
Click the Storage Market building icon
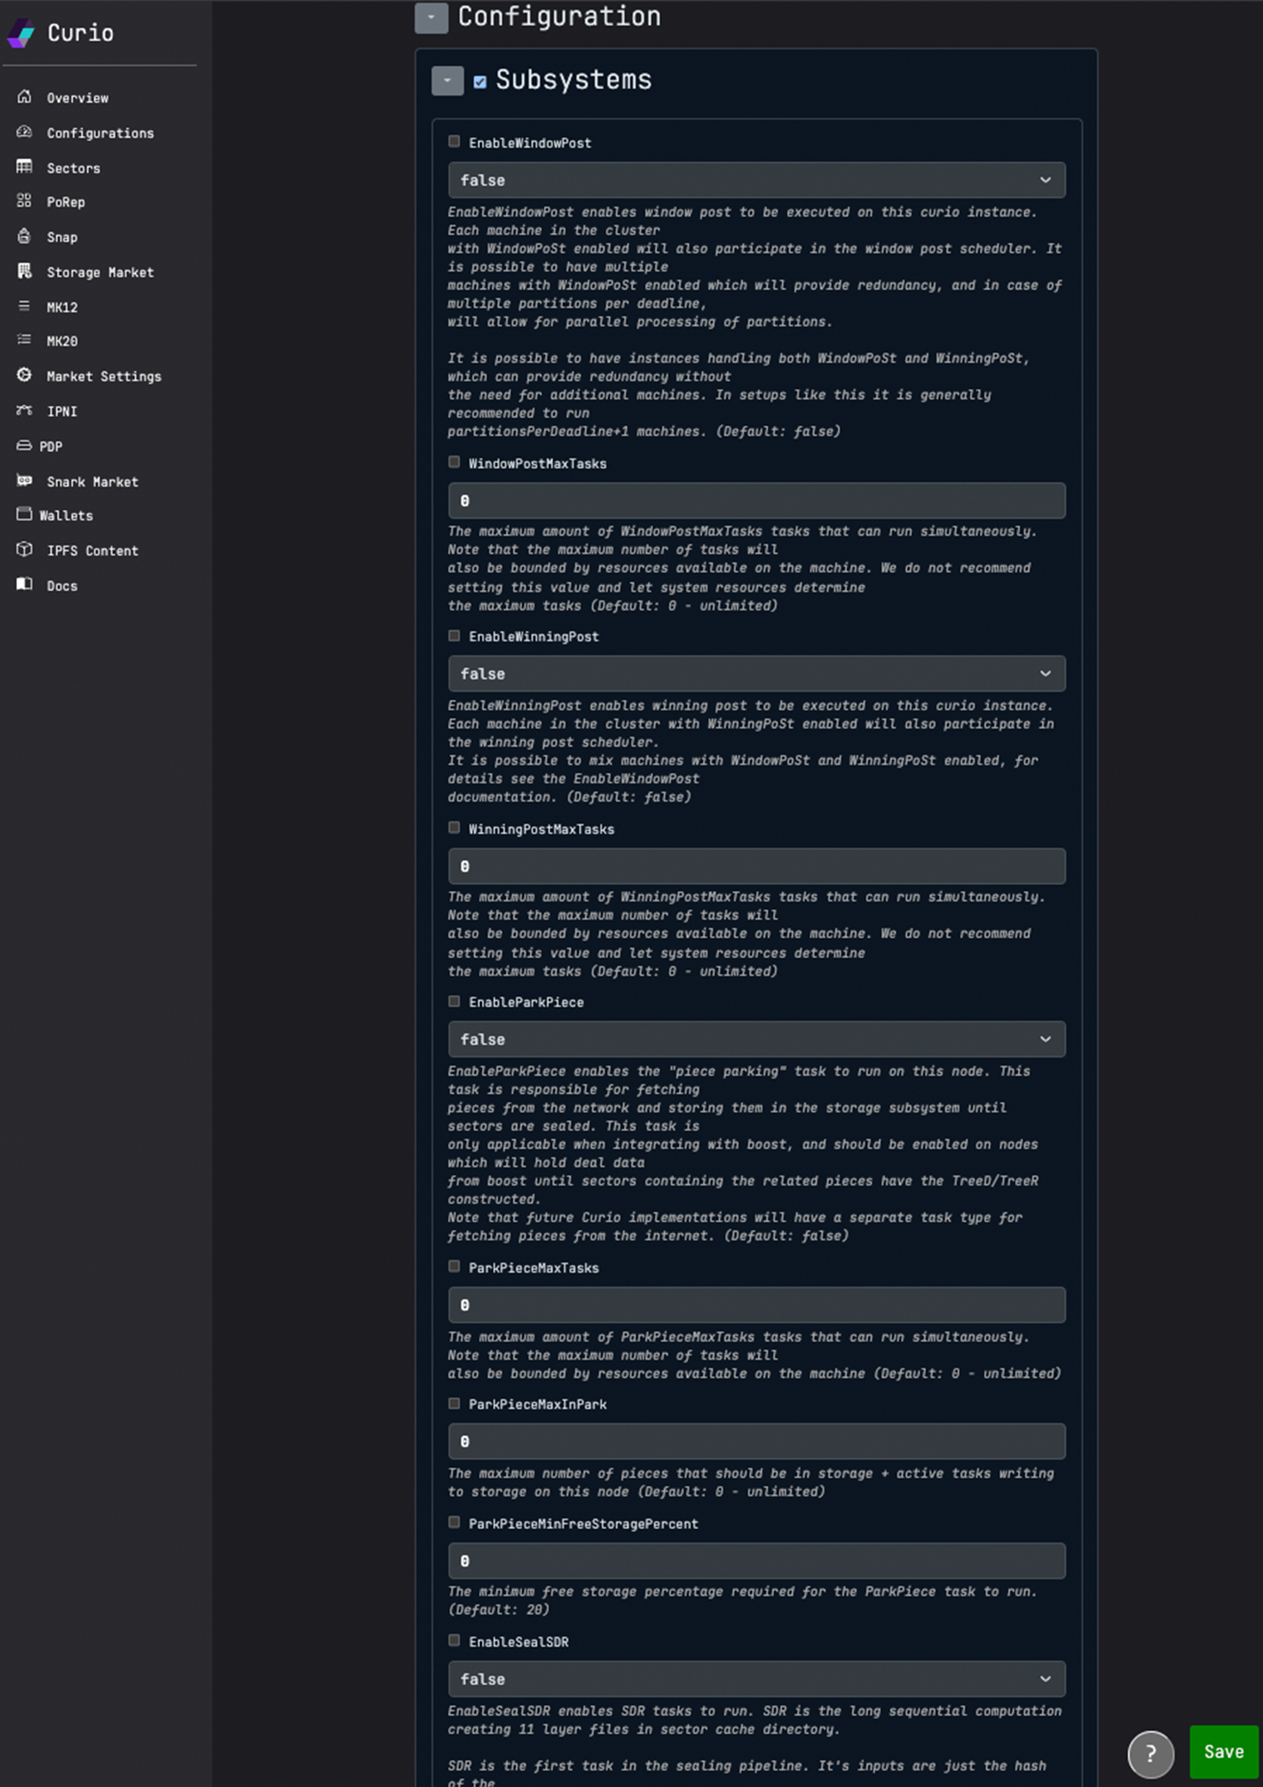click(24, 272)
